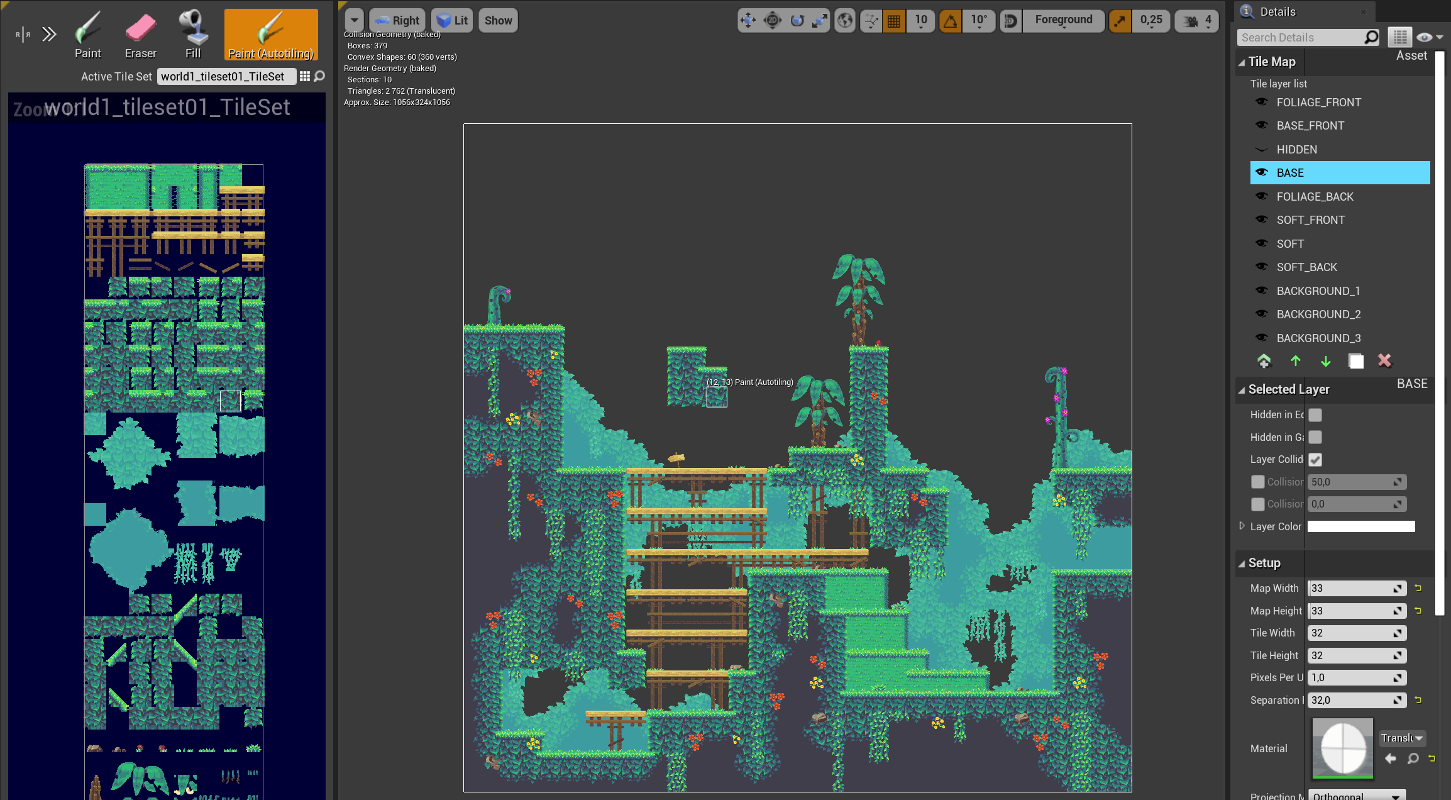Click the Show button in viewport toolbar
The height and width of the screenshot is (800, 1451).
498,19
